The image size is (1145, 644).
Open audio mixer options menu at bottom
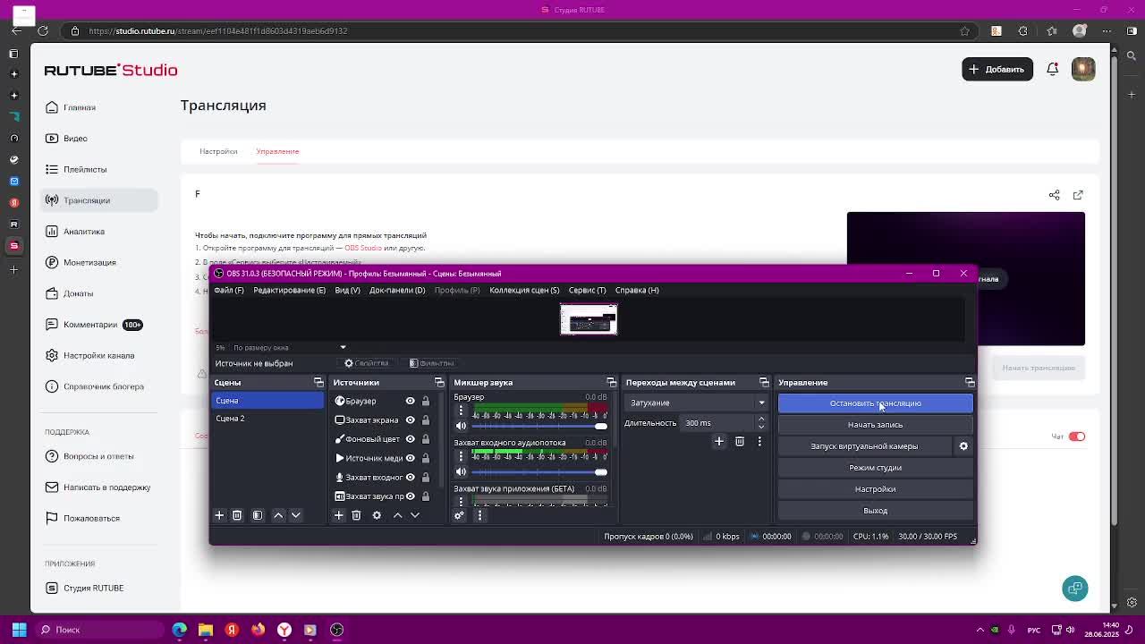click(479, 515)
